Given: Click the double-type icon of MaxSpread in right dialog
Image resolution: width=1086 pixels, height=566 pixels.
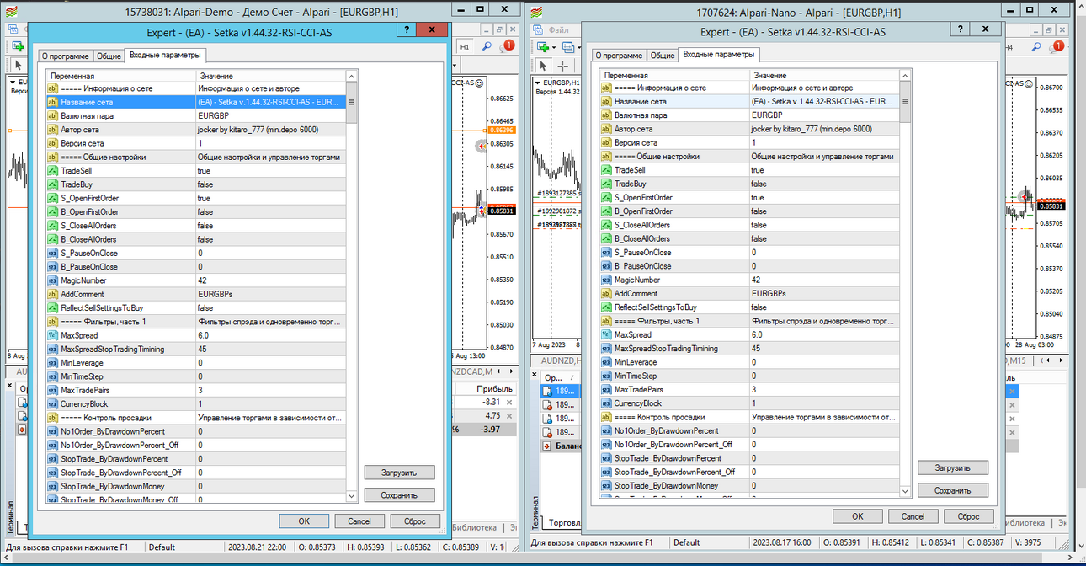Looking at the screenshot, I should [x=606, y=334].
